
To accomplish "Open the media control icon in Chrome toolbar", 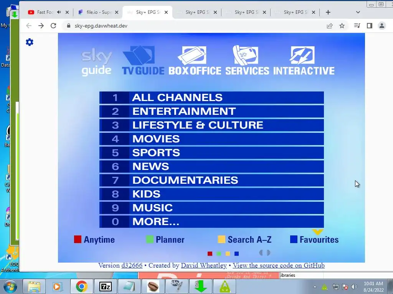I will (357, 26).
